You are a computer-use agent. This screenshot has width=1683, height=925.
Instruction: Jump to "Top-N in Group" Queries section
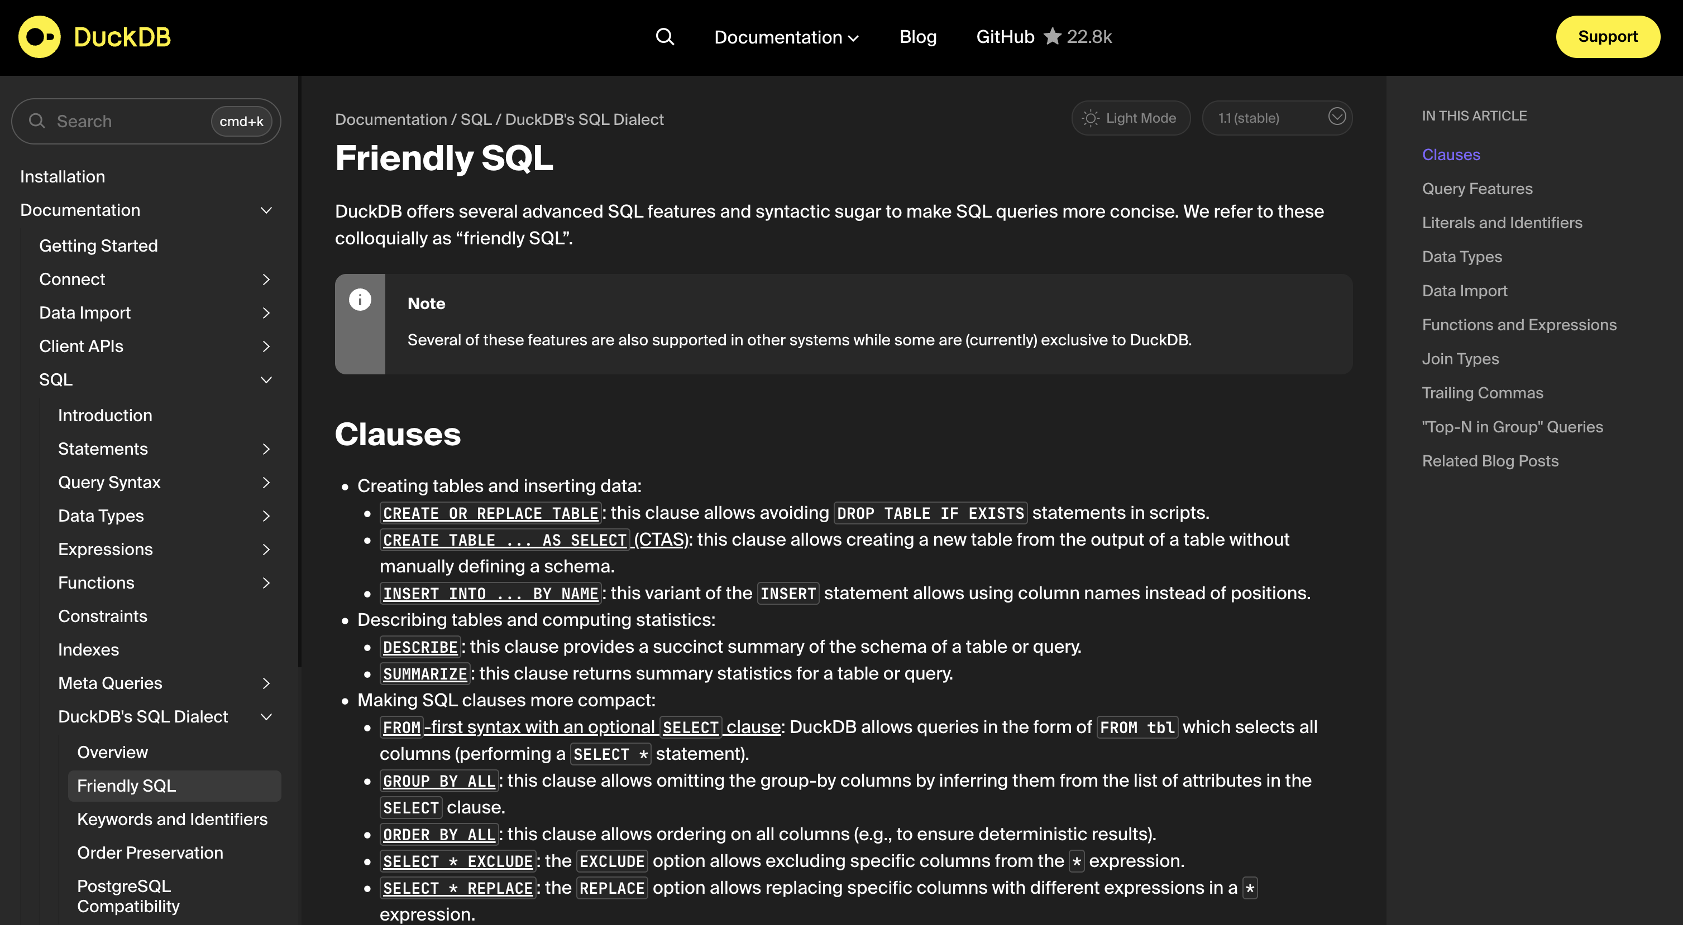1513,426
